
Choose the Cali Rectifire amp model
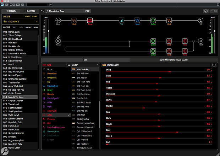coord(85,144)
